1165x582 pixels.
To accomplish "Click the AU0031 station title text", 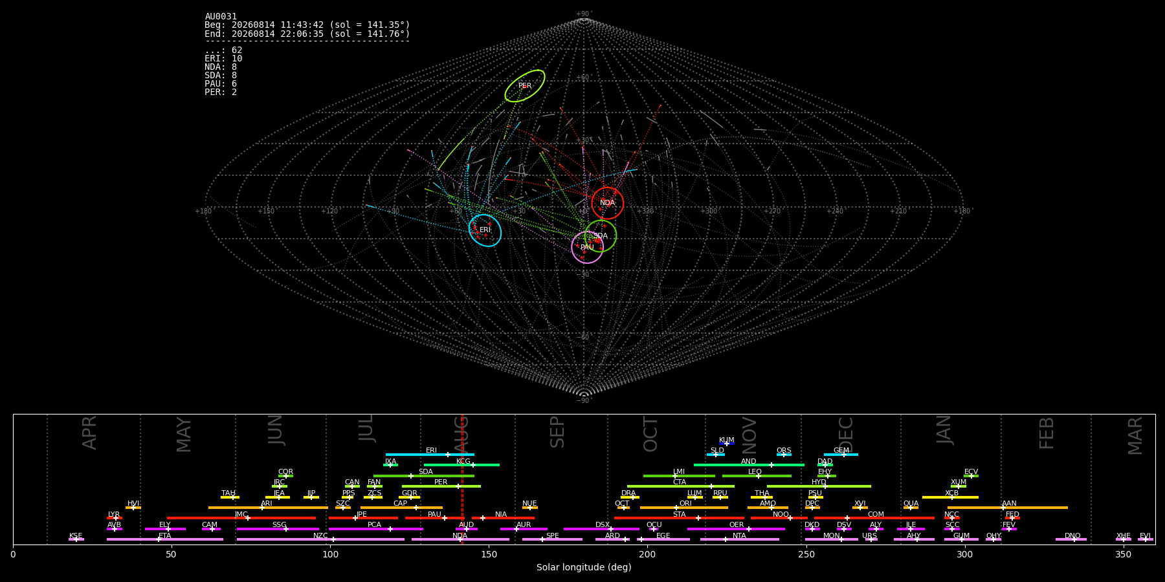I will click(x=221, y=17).
